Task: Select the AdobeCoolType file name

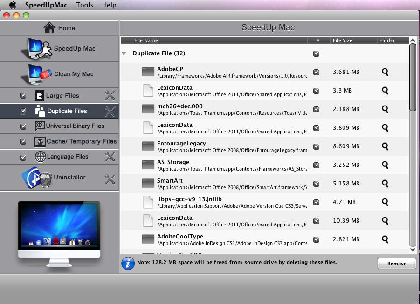Action: 180,237
